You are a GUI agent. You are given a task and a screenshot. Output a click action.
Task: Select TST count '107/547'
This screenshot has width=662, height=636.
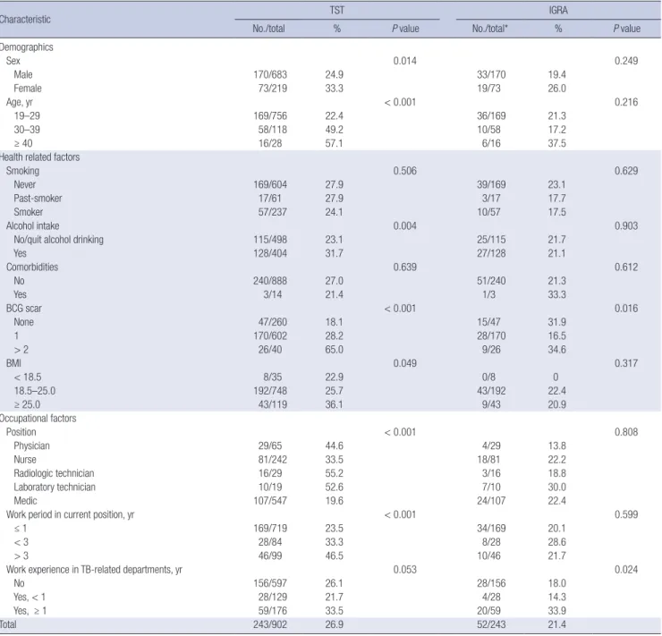coord(270,501)
